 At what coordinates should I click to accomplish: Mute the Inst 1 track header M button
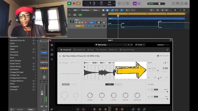tap(80, 23)
